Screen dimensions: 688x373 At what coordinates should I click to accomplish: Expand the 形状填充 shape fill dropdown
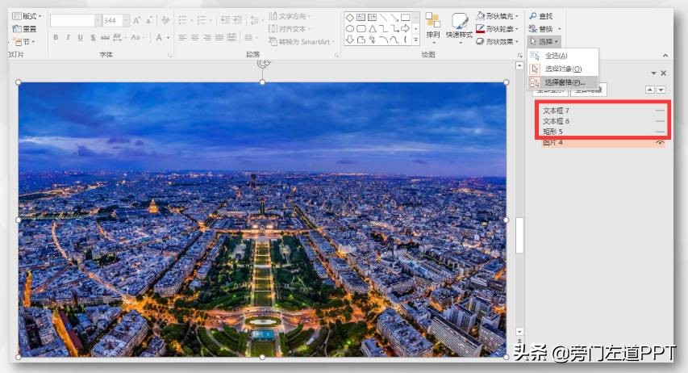click(517, 15)
